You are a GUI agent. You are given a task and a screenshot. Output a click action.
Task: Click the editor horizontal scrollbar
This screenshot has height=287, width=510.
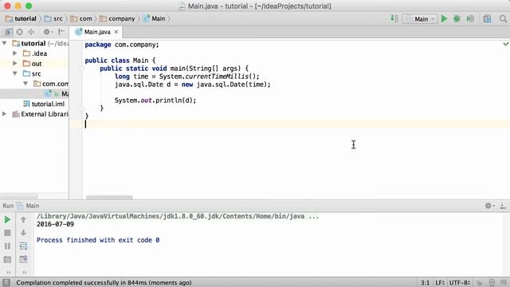[x=109, y=197]
